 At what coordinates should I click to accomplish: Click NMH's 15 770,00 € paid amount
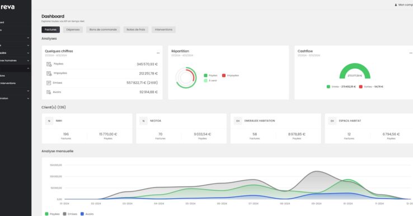point(108,134)
